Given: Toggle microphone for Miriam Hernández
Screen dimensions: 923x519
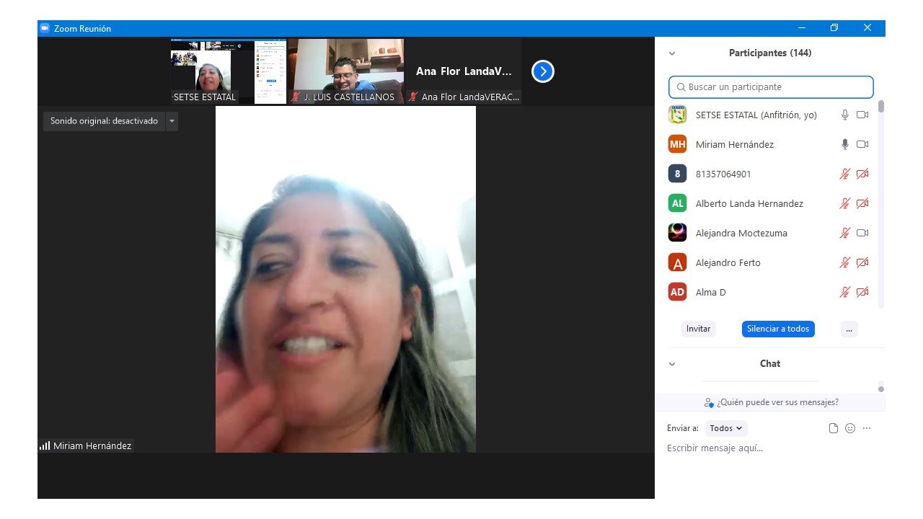Looking at the screenshot, I should click(845, 144).
